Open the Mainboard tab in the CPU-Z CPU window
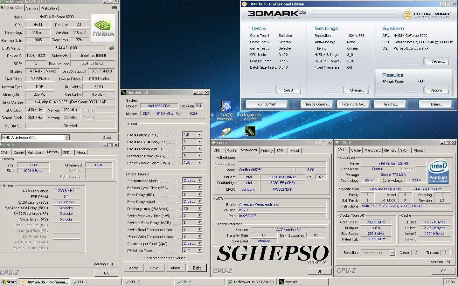Screen dimensions: 458x286 (372, 150)
